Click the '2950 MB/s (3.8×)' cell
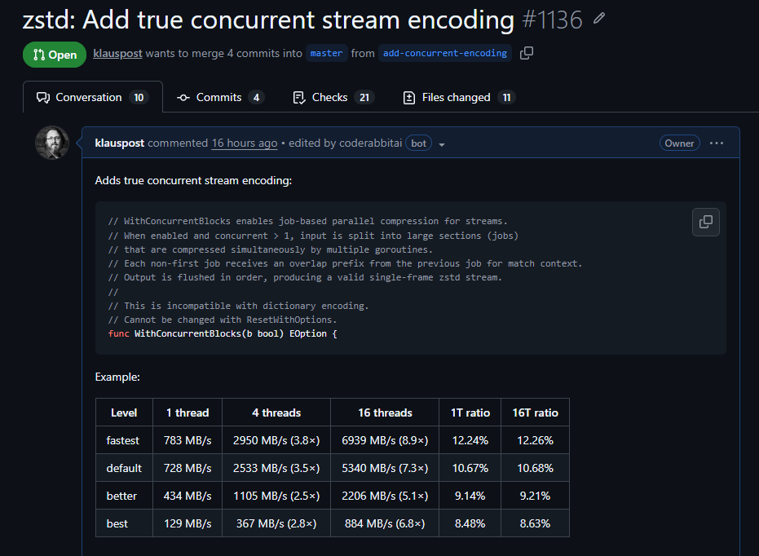The width and height of the screenshot is (759, 556). [276, 440]
